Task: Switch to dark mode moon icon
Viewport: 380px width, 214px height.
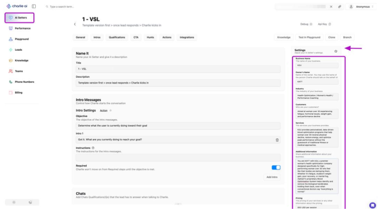Action: [x=30, y=202]
